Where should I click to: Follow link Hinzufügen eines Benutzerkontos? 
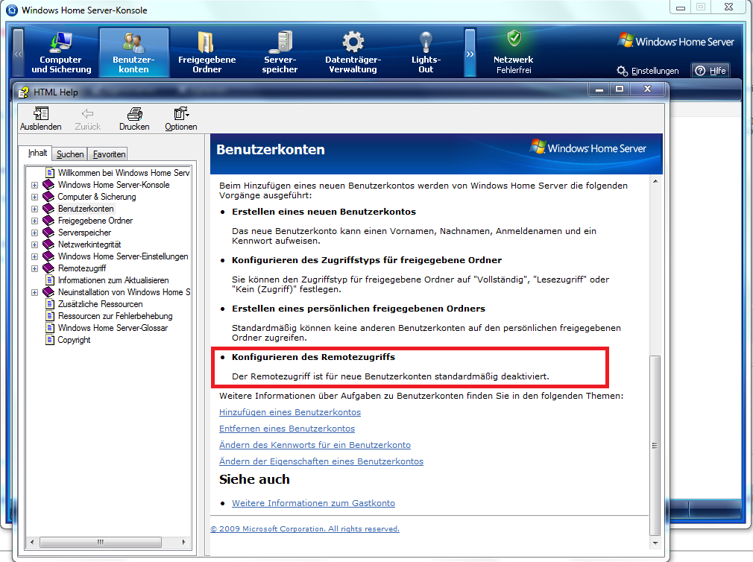[x=290, y=412]
